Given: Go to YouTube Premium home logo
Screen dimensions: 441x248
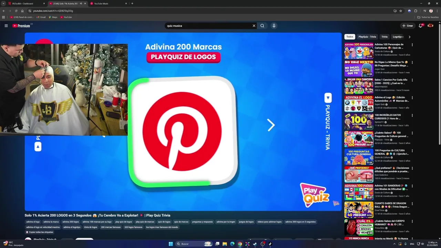Looking at the screenshot, I should (22, 26).
